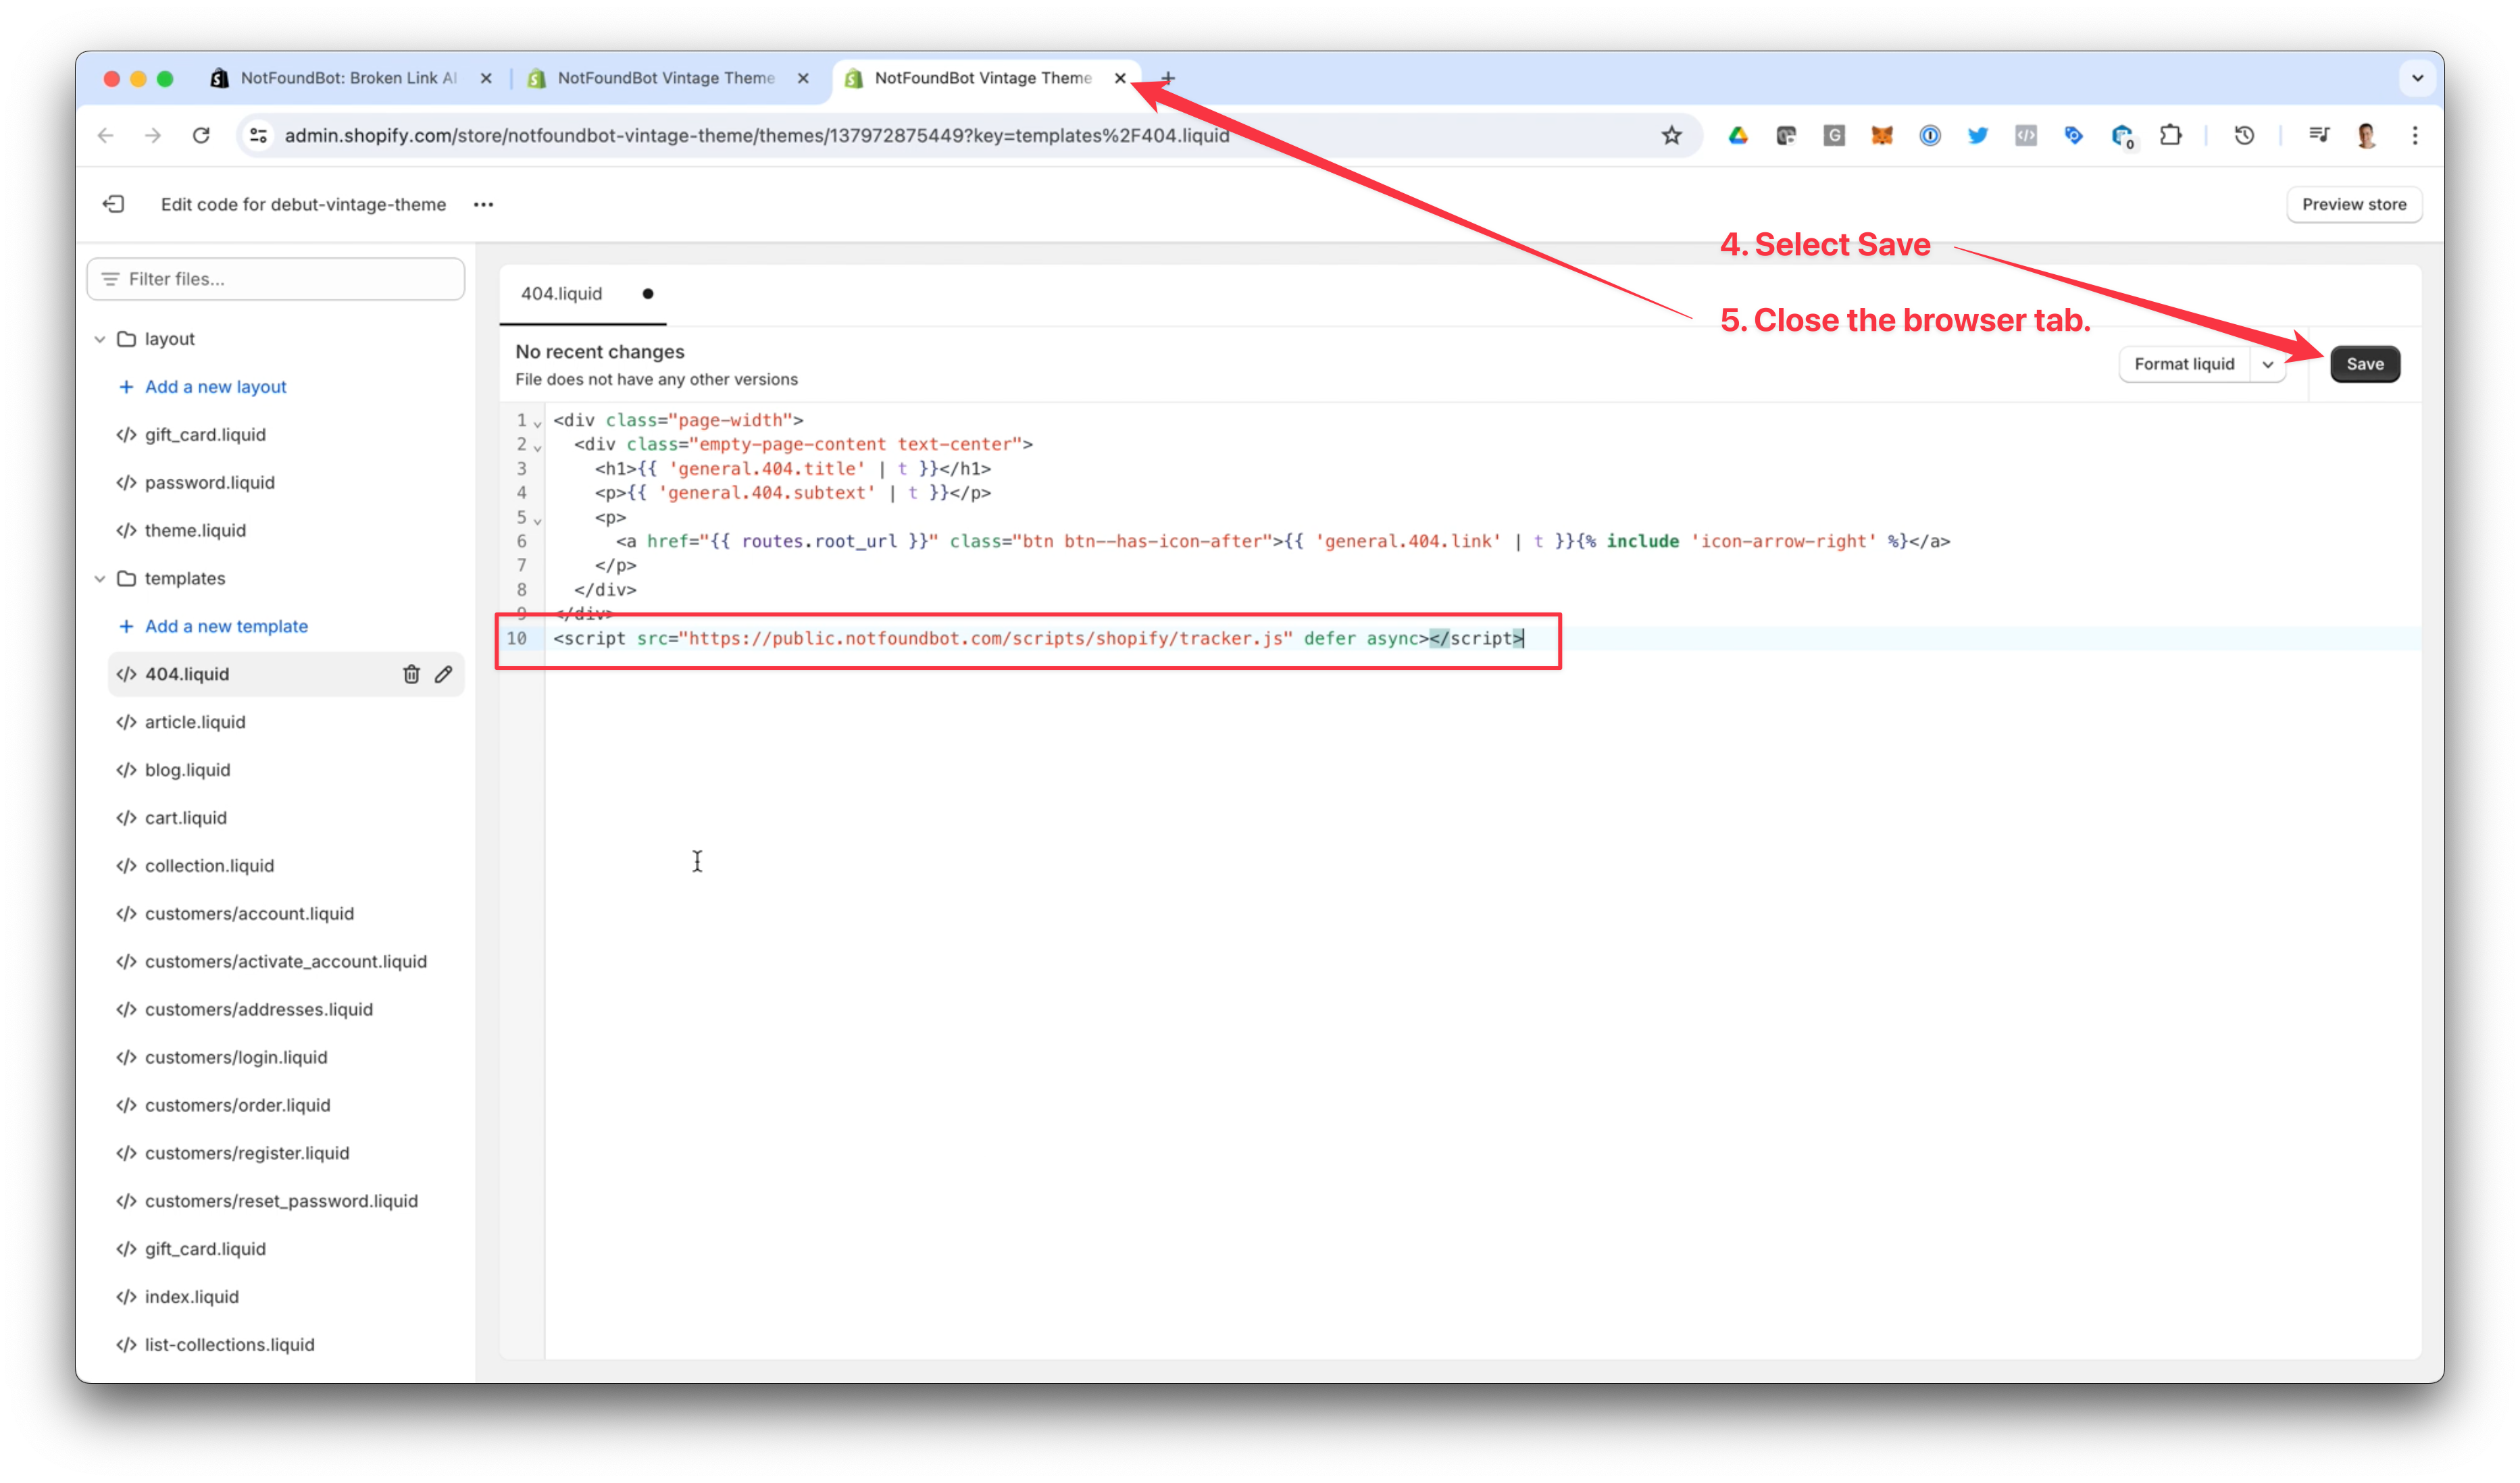Select the Save button
Viewport: 2520px width, 1483px height.
click(x=2364, y=364)
